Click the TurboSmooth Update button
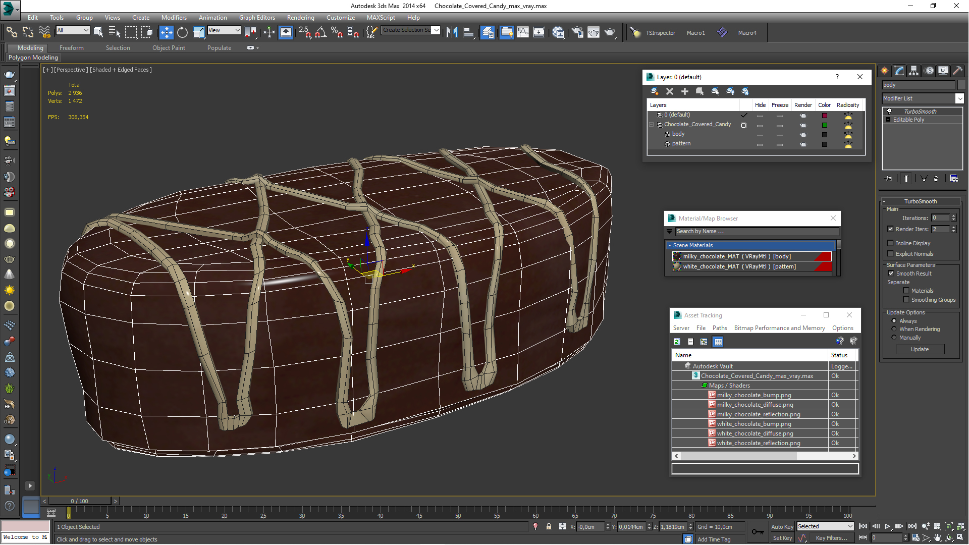The image size is (969, 545). tap(920, 349)
